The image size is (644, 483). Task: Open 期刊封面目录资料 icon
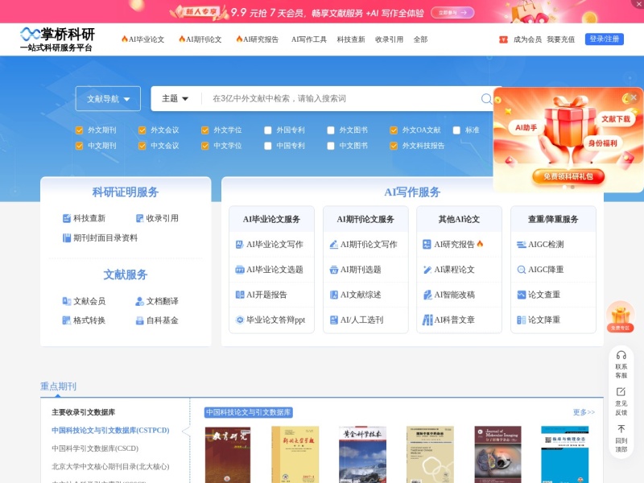click(x=67, y=237)
